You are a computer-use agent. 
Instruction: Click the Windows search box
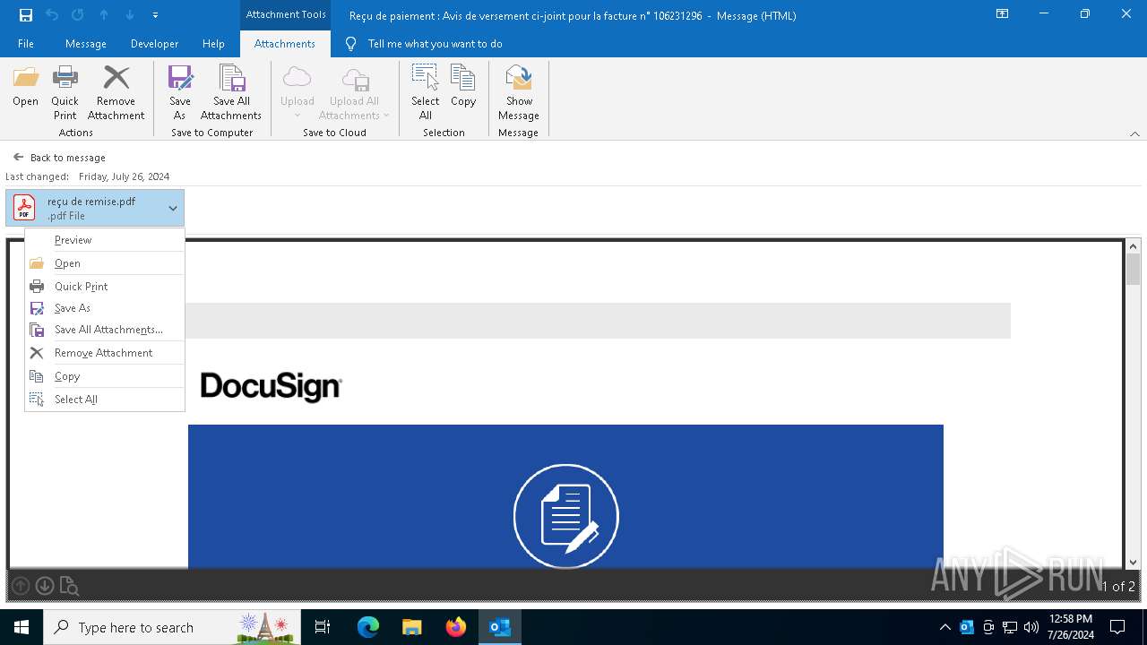pos(172,627)
